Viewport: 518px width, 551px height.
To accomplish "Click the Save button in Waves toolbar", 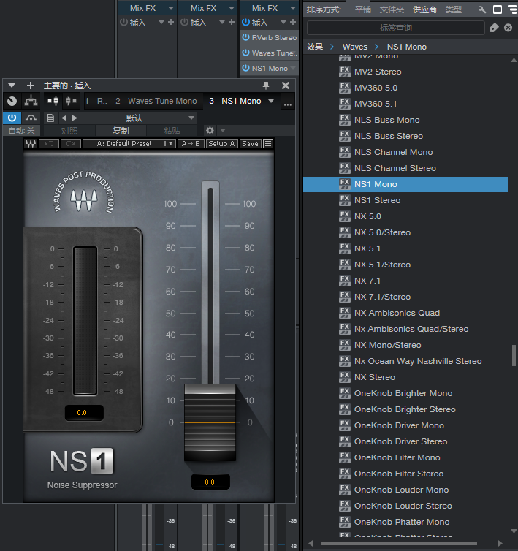I will 250,143.
